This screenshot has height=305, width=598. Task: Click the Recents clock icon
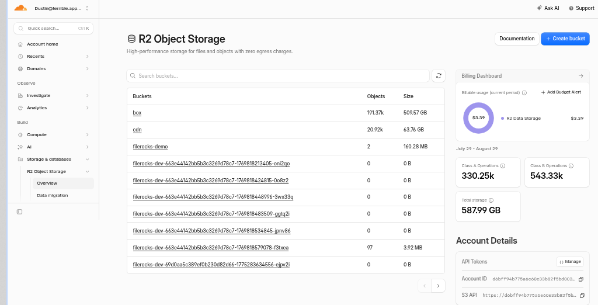tap(20, 57)
